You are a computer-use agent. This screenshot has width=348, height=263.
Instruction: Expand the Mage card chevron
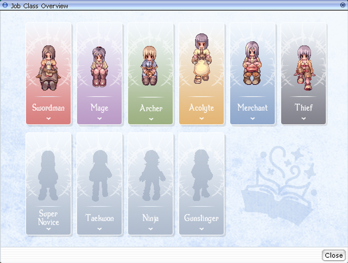point(100,118)
